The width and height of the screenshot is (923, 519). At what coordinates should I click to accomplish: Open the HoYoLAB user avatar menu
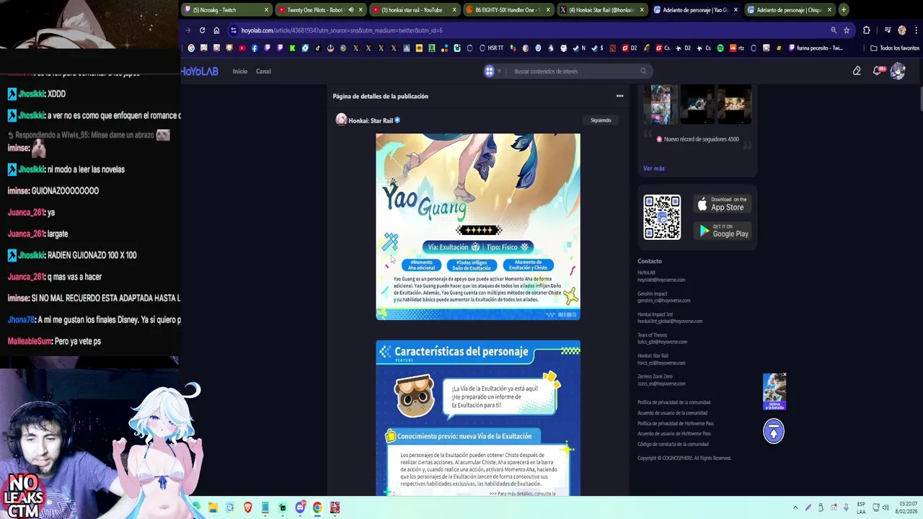(x=898, y=71)
